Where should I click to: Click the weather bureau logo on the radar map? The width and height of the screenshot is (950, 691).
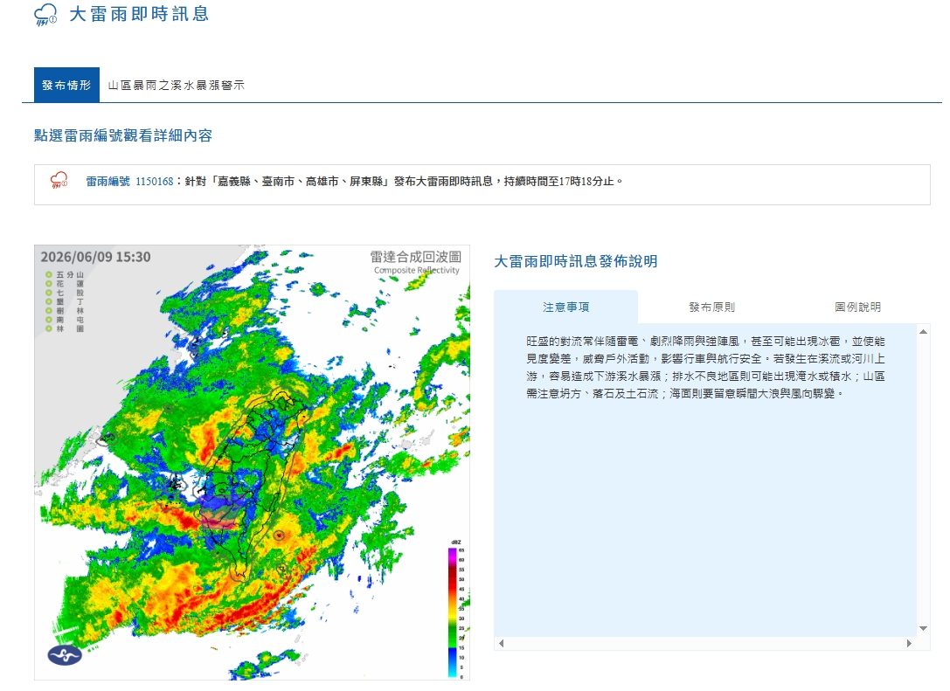[65, 654]
